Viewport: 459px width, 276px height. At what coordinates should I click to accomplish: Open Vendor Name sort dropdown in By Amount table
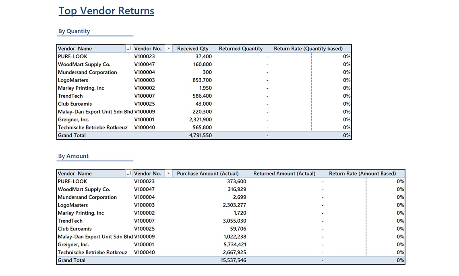coord(129,174)
